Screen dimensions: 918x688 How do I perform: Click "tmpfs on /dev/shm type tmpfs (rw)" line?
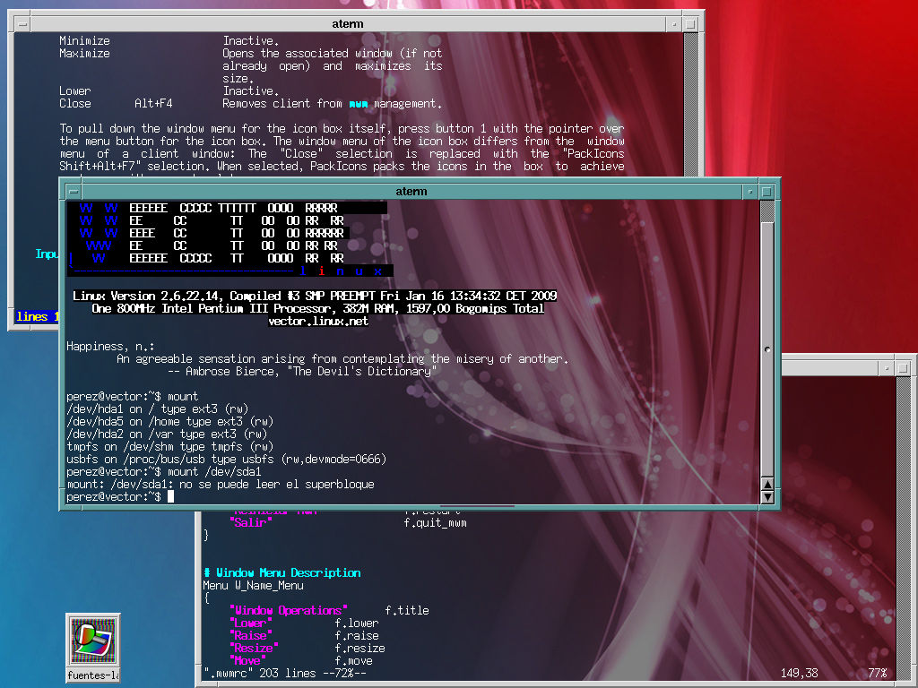pos(169,446)
